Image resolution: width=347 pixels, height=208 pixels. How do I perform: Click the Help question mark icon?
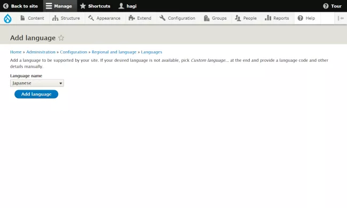(300, 18)
